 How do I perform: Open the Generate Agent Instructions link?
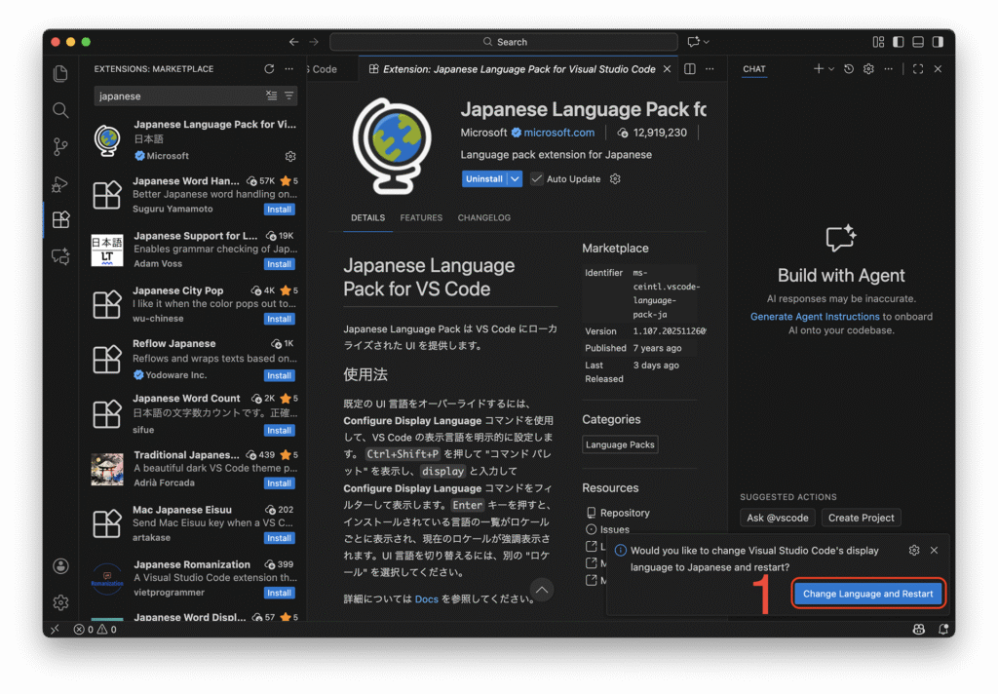tap(815, 317)
